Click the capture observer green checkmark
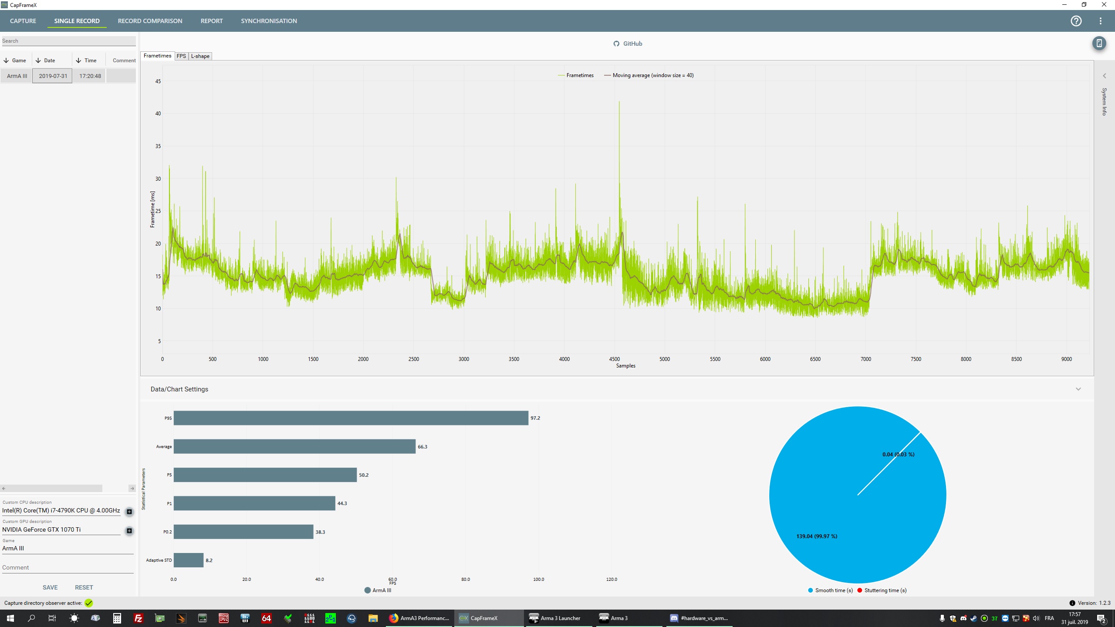The height and width of the screenshot is (627, 1115). (89, 603)
